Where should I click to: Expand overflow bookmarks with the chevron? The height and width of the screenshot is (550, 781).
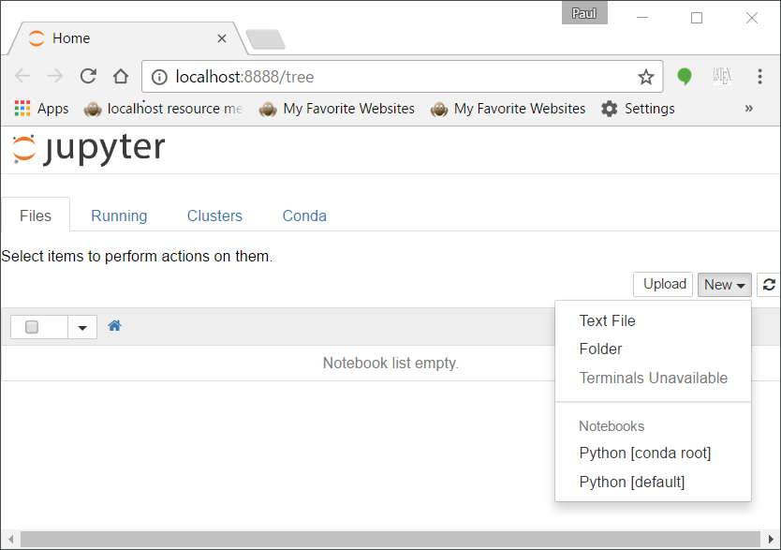click(x=749, y=108)
